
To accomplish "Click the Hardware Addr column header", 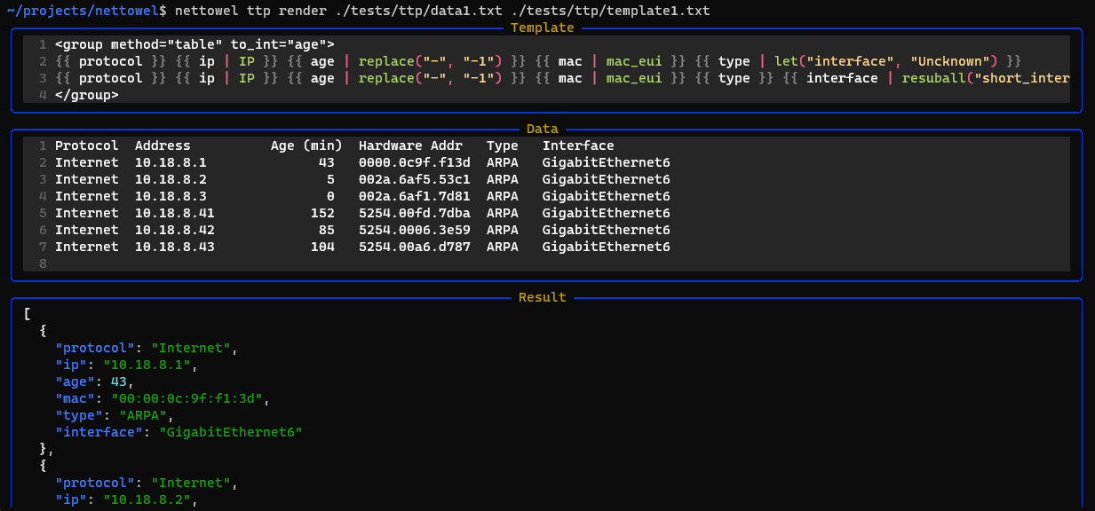I will (x=409, y=145).
